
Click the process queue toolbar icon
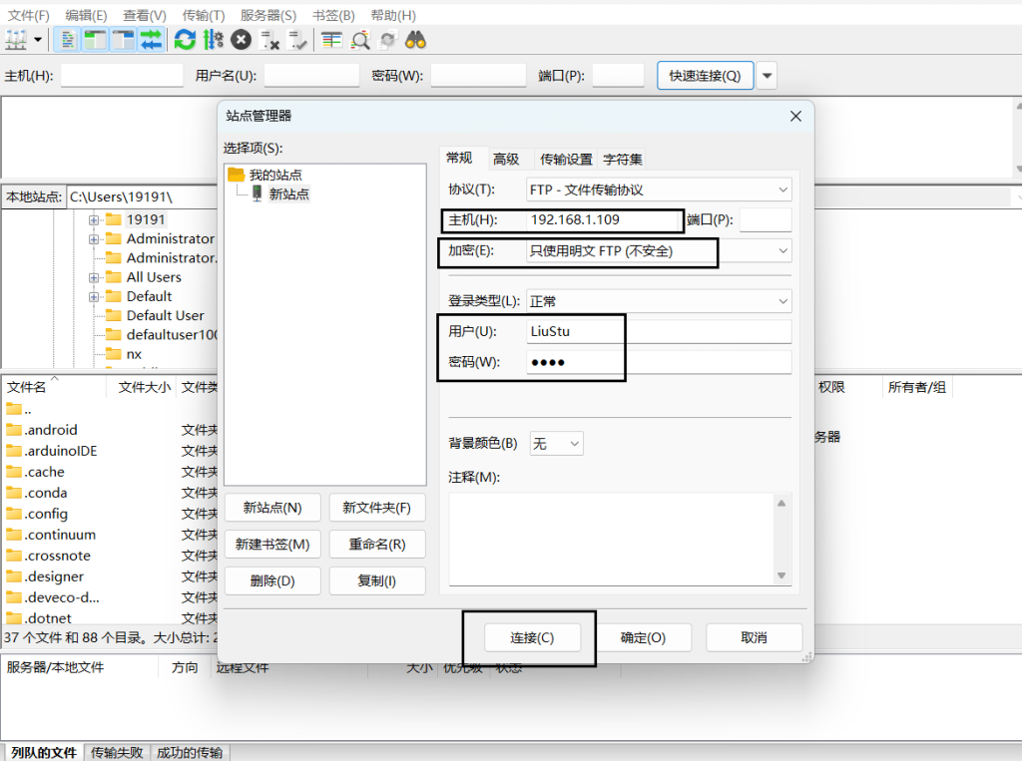coord(213,39)
